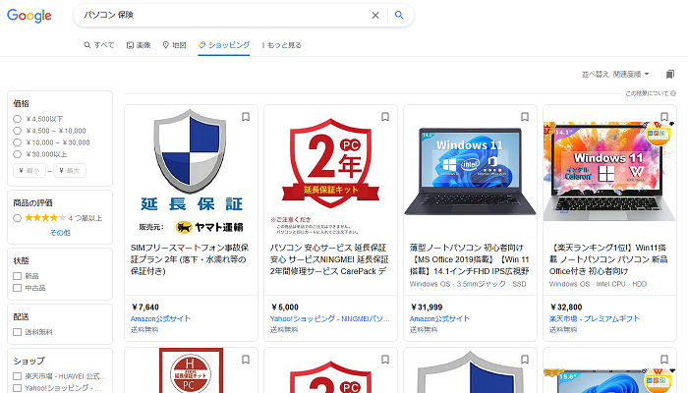Check the 送料無料 delivery checkbox
The height and width of the screenshot is (393, 688).
tap(17, 332)
